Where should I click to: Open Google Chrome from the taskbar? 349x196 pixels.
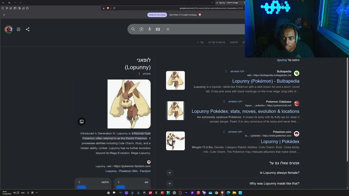pos(216,193)
